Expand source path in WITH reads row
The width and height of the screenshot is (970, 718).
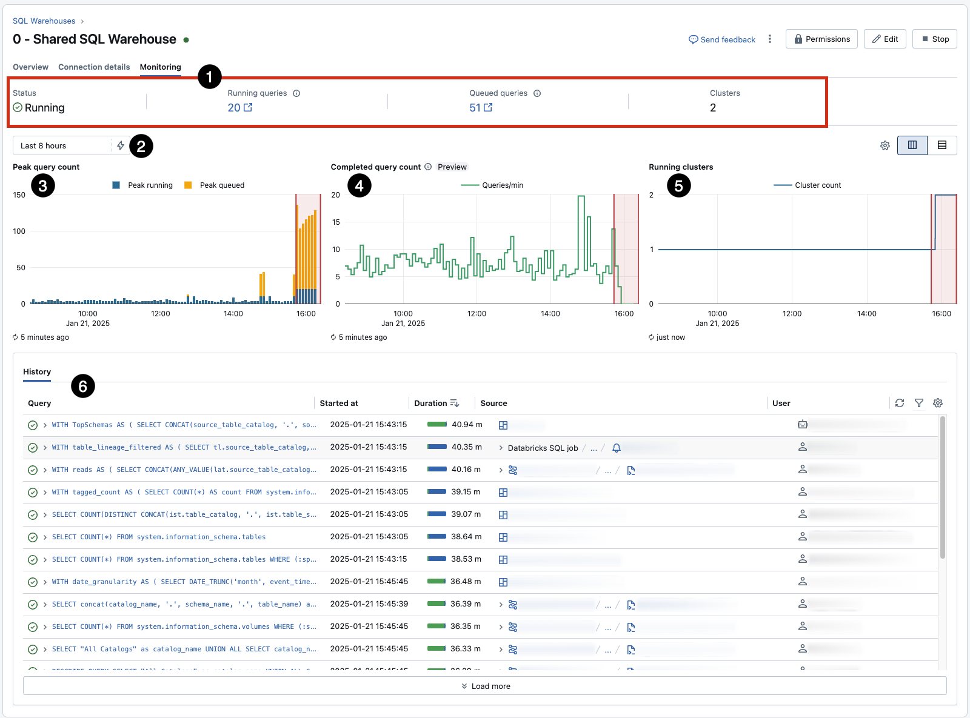click(501, 470)
